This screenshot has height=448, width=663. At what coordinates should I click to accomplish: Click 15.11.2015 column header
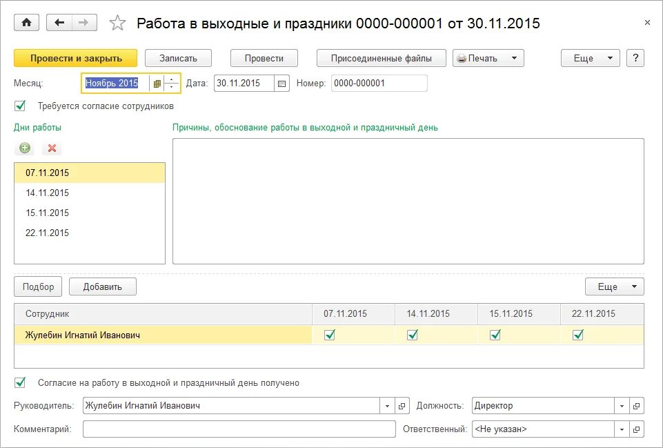click(x=519, y=314)
